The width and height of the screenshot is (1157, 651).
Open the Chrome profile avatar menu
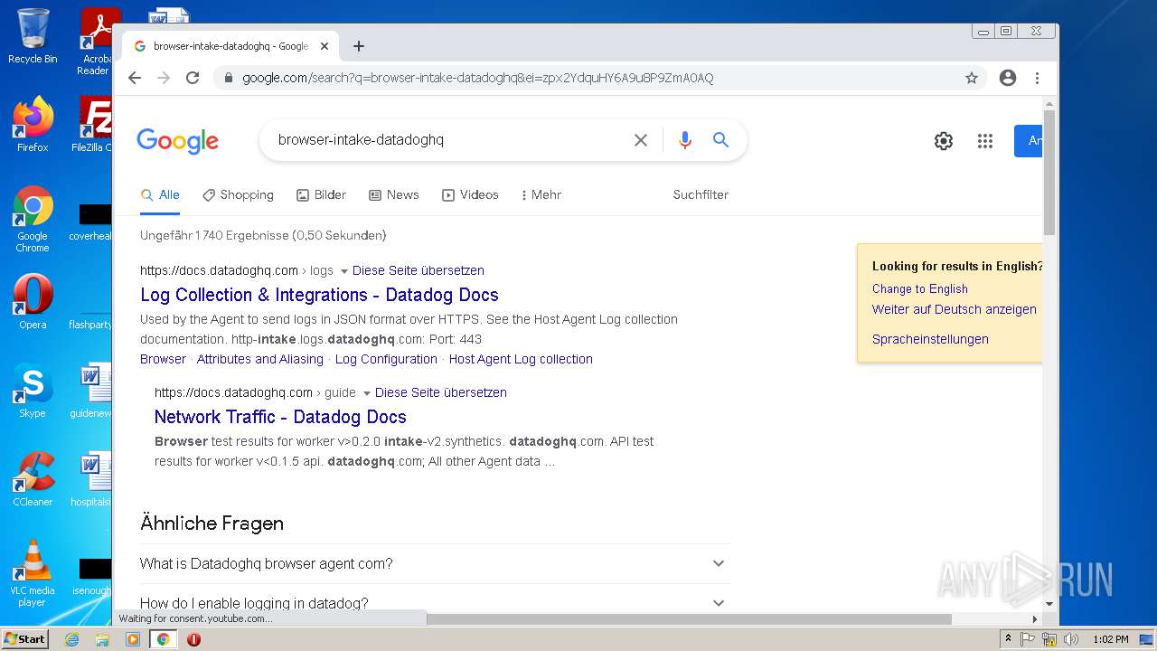[1008, 78]
